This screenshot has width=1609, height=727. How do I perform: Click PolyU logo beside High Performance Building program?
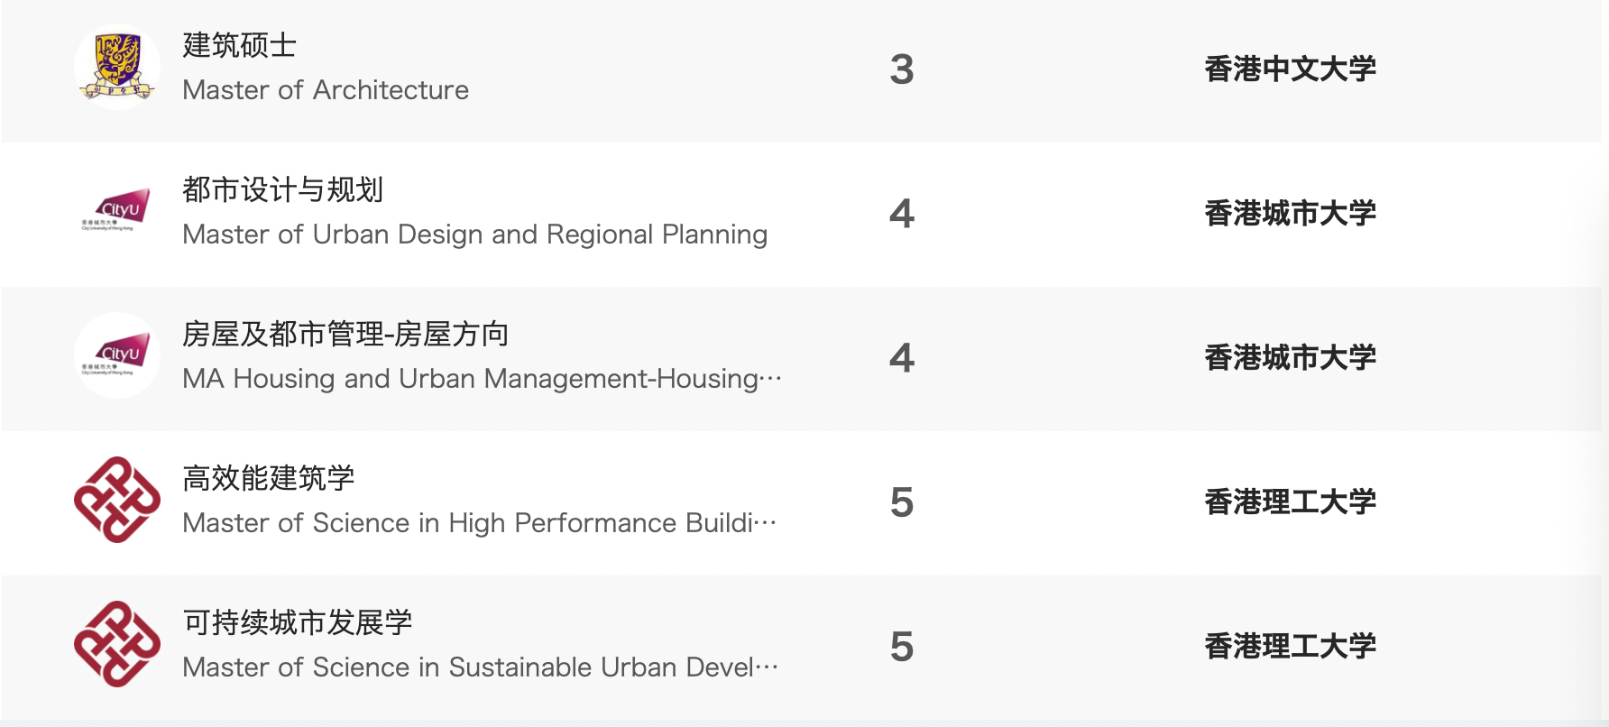pyautogui.click(x=116, y=500)
